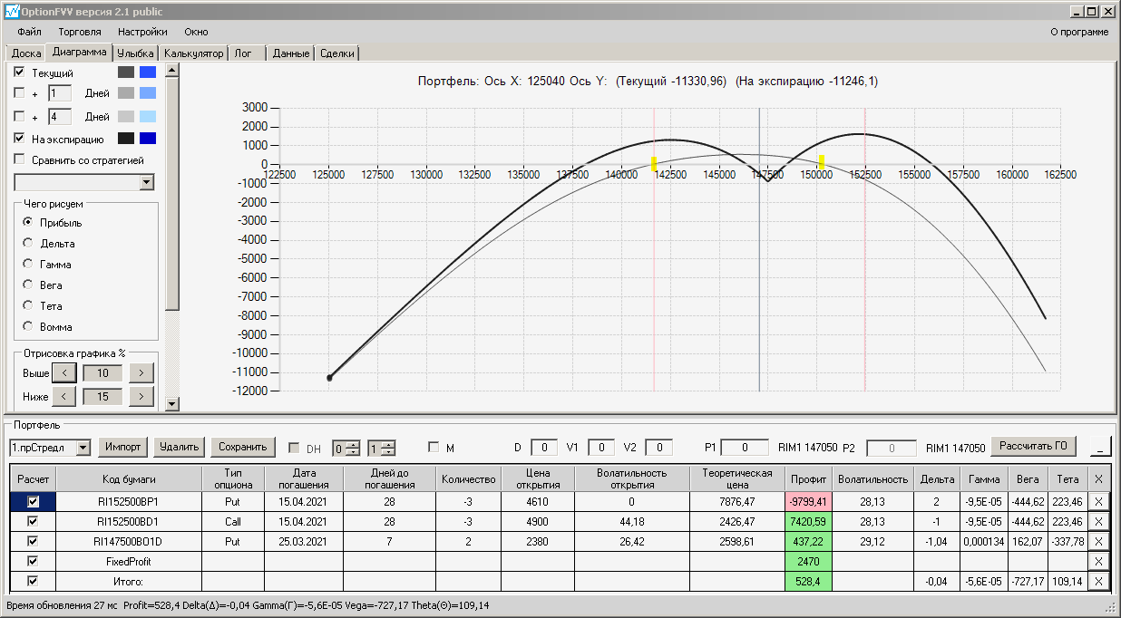Switch to the 'Улыбка' tab
Image resolution: width=1121 pixels, height=618 pixels.
pos(135,53)
